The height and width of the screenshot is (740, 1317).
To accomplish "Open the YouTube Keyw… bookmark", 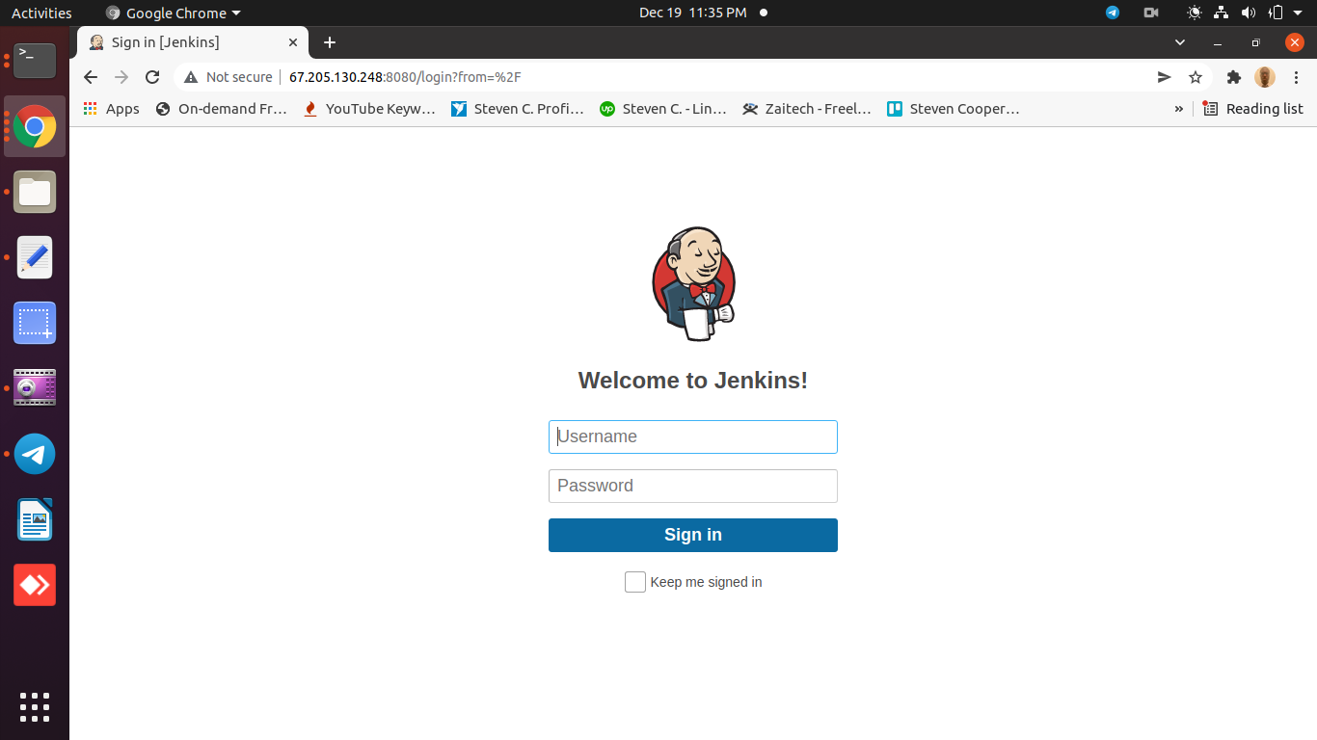I will tap(369, 109).
